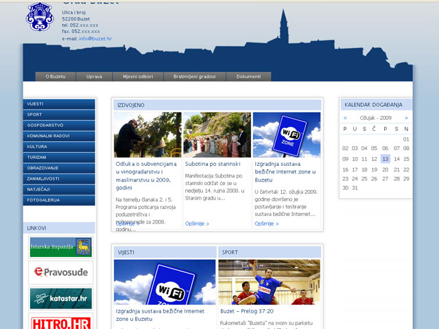Click the Istarska županija banner link
The height and width of the screenshot is (329, 439).
click(x=61, y=247)
